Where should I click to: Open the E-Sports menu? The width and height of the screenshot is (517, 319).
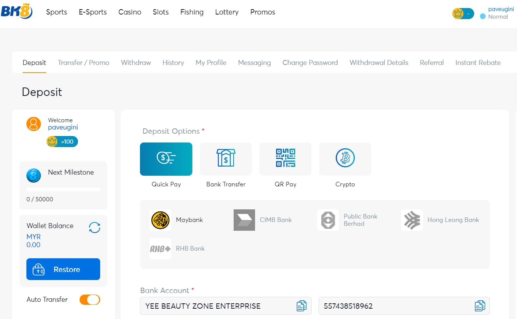[x=93, y=12]
